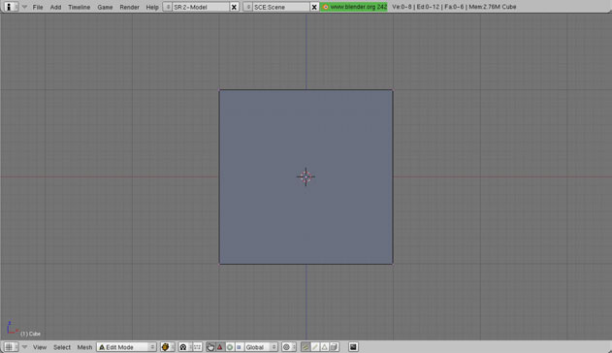Enable the translate manipulator triangle
Screen dimensions: 612x353
(x=220, y=347)
